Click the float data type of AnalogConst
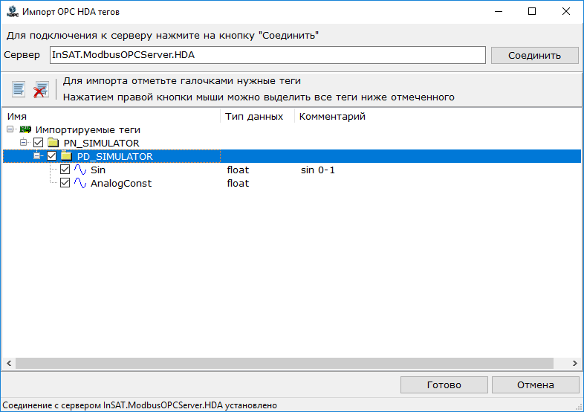584x412 pixels. [x=238, y=184]
